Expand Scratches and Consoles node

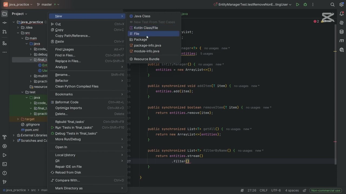(x=14, y=141)
